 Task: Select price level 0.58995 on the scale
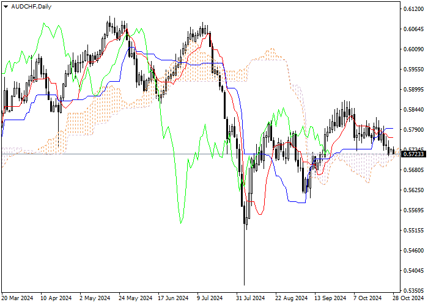[413, 90]
